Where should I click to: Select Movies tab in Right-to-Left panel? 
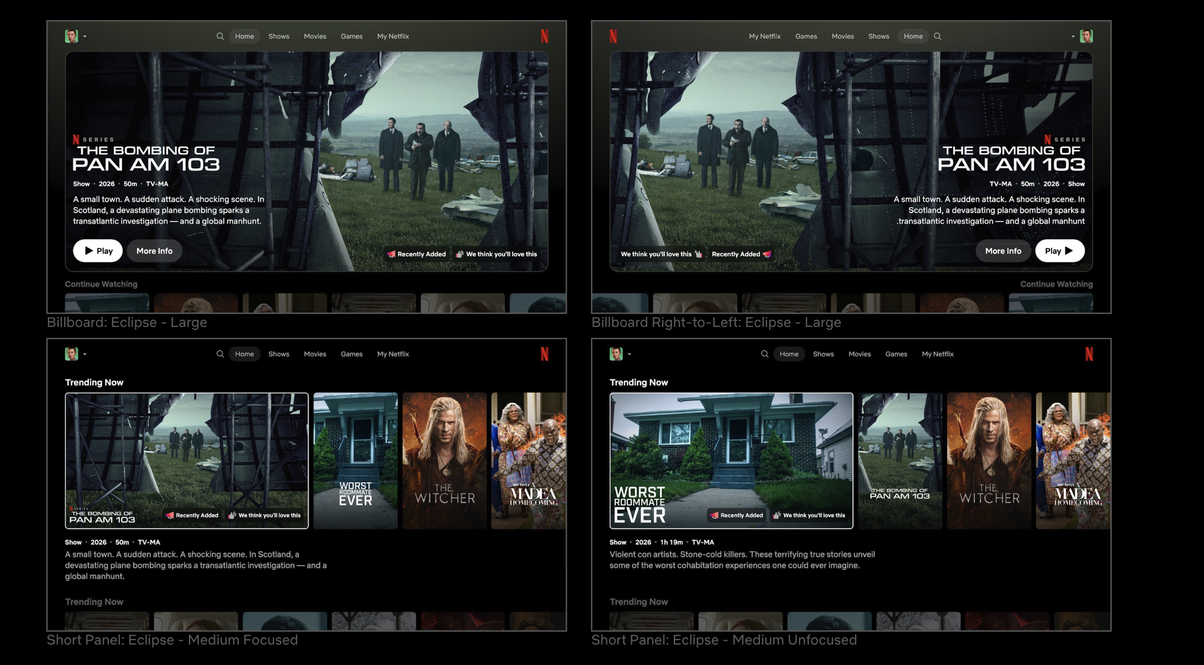coord(843,36)
